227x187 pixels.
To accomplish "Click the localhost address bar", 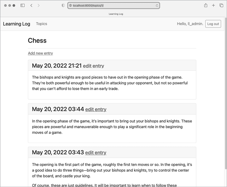I will pos(113,5).
